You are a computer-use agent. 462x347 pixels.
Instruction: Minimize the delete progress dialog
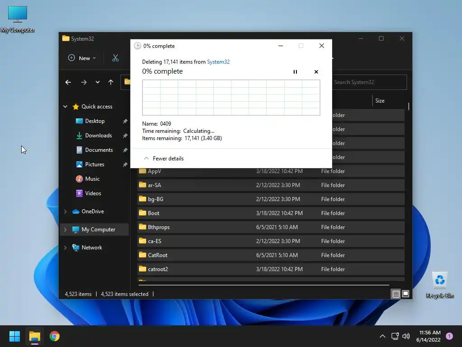tap(281, 46)
